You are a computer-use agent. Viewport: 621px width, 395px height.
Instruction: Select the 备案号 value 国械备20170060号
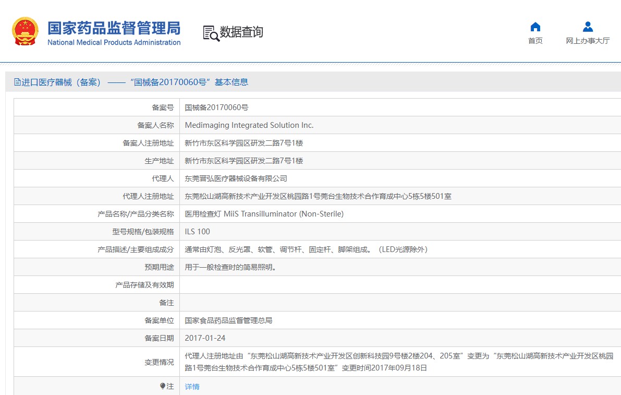coord(216,107)
